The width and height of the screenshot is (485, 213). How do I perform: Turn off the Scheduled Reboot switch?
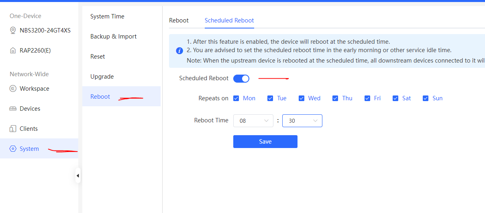[241, 79]
